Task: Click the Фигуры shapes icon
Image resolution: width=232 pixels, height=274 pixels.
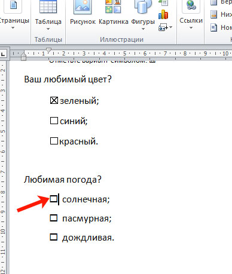Action: (x=143, y=7)
